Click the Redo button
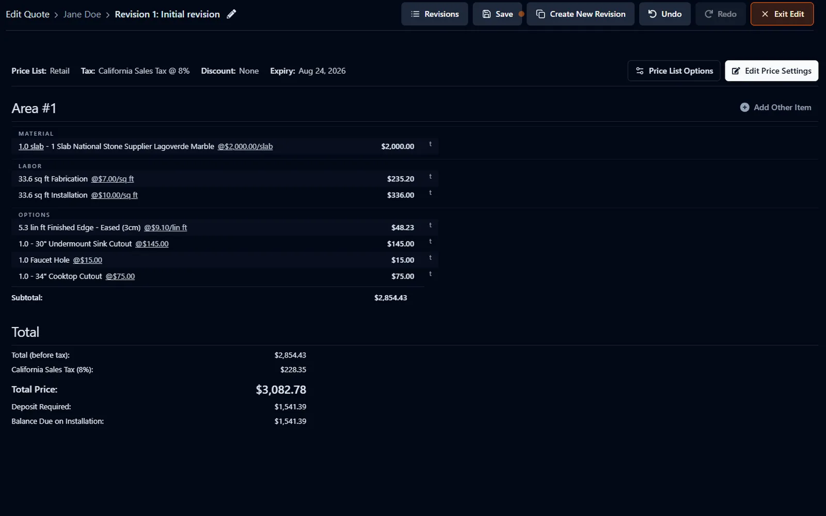 [721, 14]
